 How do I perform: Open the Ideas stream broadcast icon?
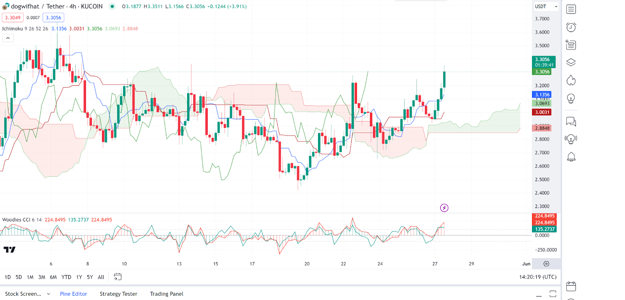[x=571, y=139]
